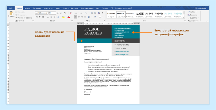
Task: Select align left paragraph icon
Action: pyautogui.click(x=76, y=17)
